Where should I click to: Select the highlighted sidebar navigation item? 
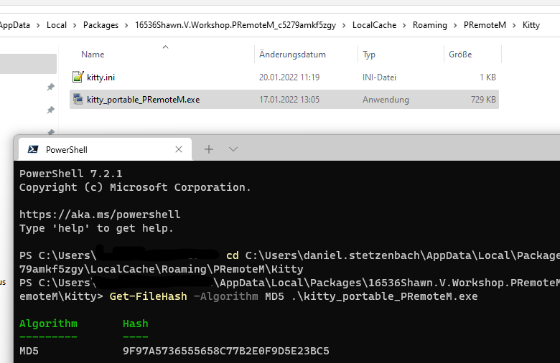tap(28, 64)
